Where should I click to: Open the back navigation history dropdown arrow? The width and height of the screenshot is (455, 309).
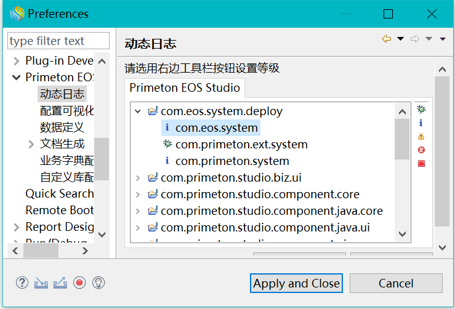tap(401, 39)
